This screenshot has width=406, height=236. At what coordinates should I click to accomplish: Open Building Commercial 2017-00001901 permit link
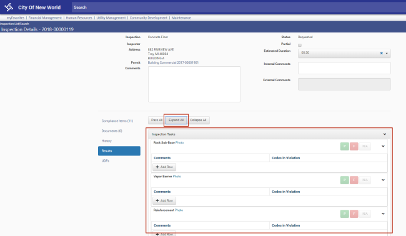point(173,62)
